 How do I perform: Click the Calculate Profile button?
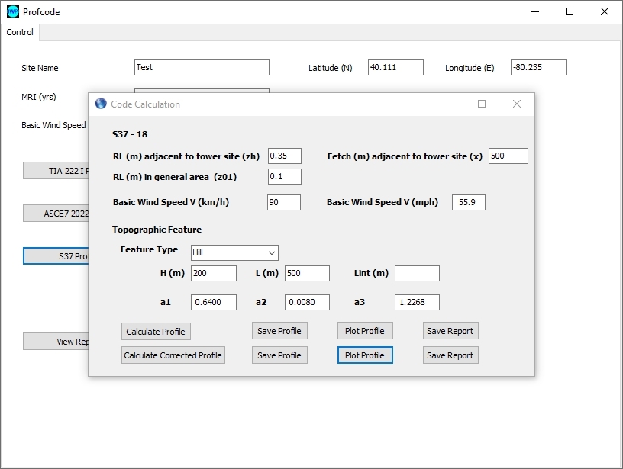(156, 331)
